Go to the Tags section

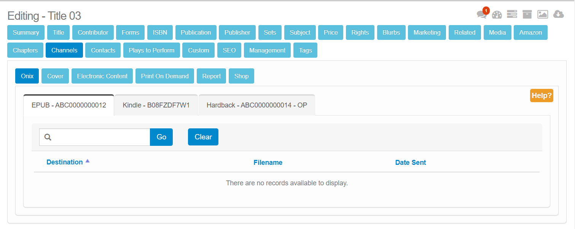[x=305, y=50]
